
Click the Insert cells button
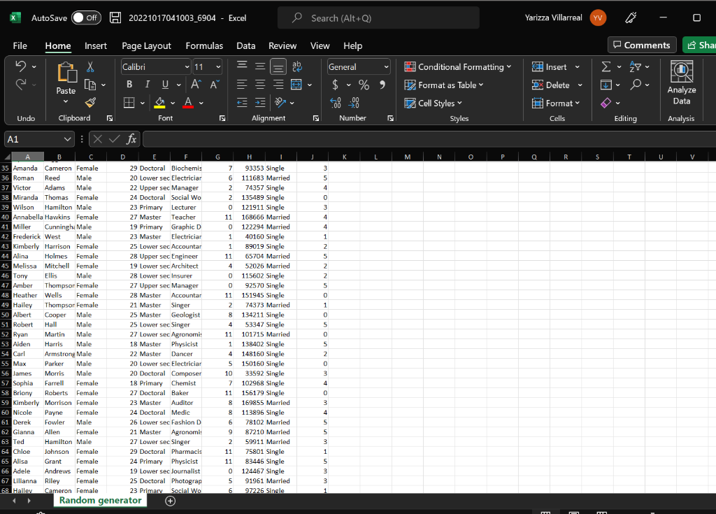[550, 66]
